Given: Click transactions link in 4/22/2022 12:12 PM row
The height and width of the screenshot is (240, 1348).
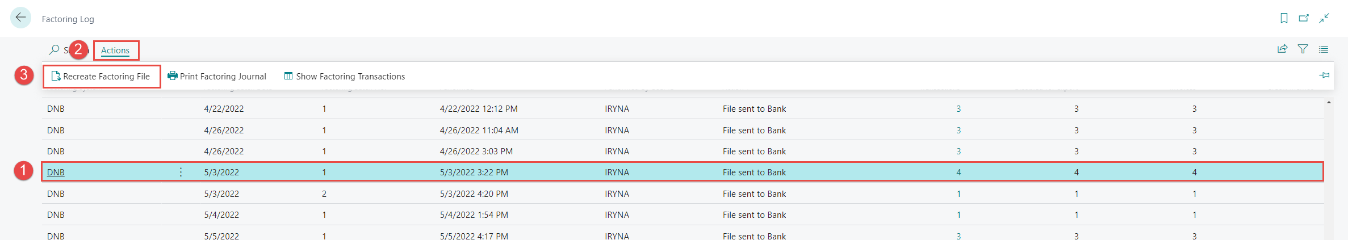Looking at the screenshot, I should click(958, 109).
